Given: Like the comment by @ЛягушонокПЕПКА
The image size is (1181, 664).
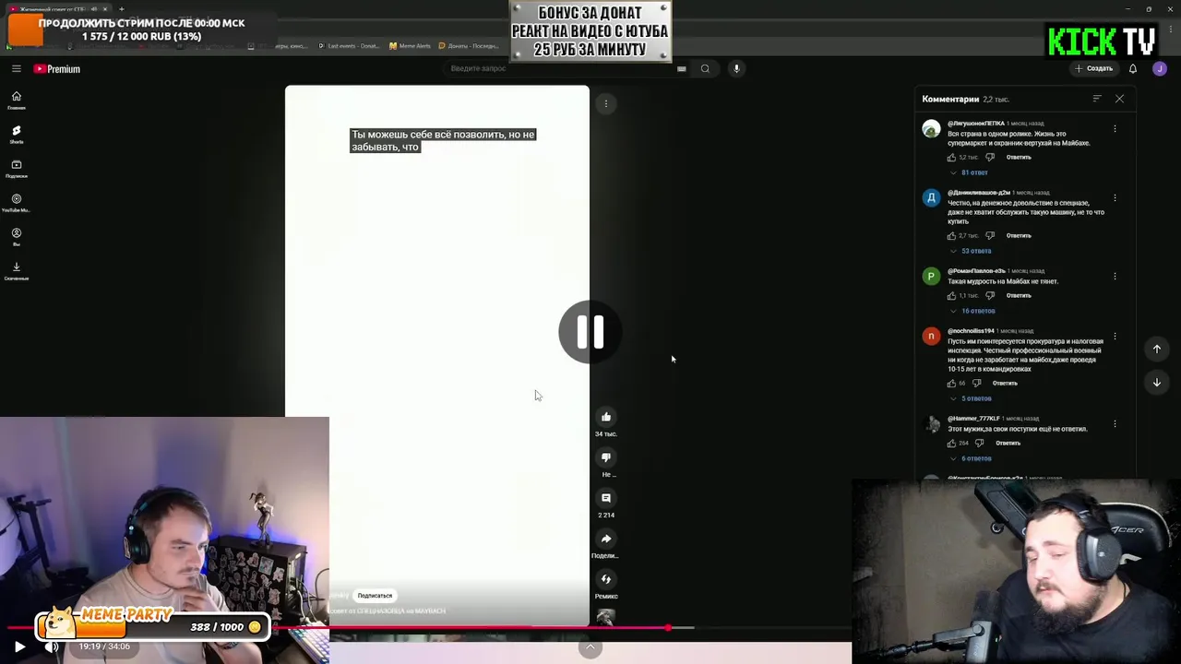Looking at the screenshot, I should pos(951,158).
